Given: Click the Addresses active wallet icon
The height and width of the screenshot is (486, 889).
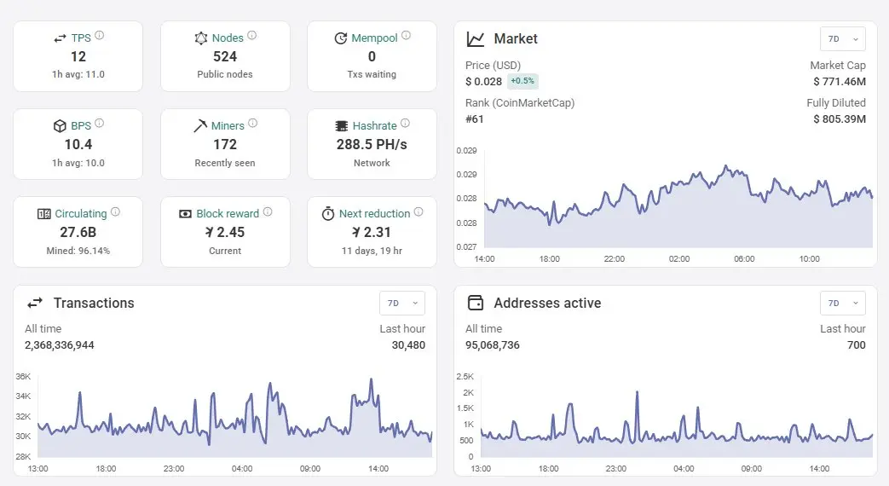Looking at the screenshot, I should (x=475, y=303).
